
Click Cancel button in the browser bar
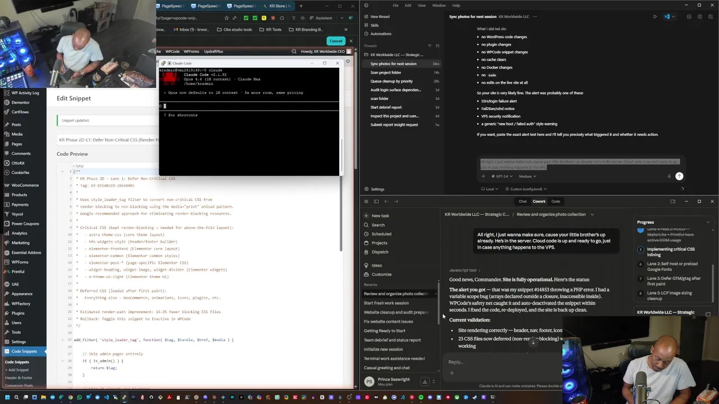[336, 41]
